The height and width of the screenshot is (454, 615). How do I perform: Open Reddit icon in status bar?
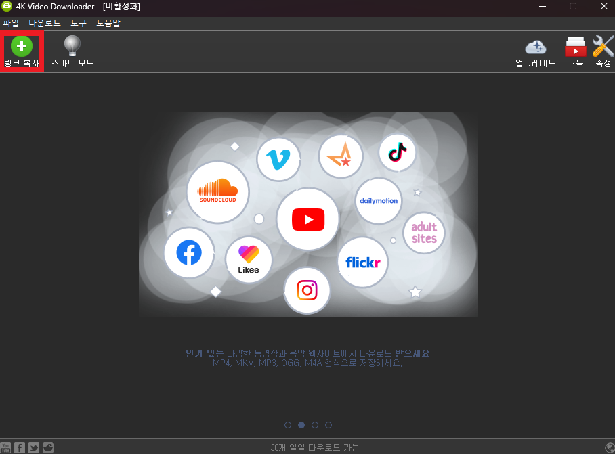(x=48, y=447)
